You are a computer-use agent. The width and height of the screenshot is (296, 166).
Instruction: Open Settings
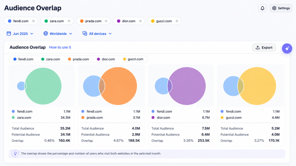point(281,8)
